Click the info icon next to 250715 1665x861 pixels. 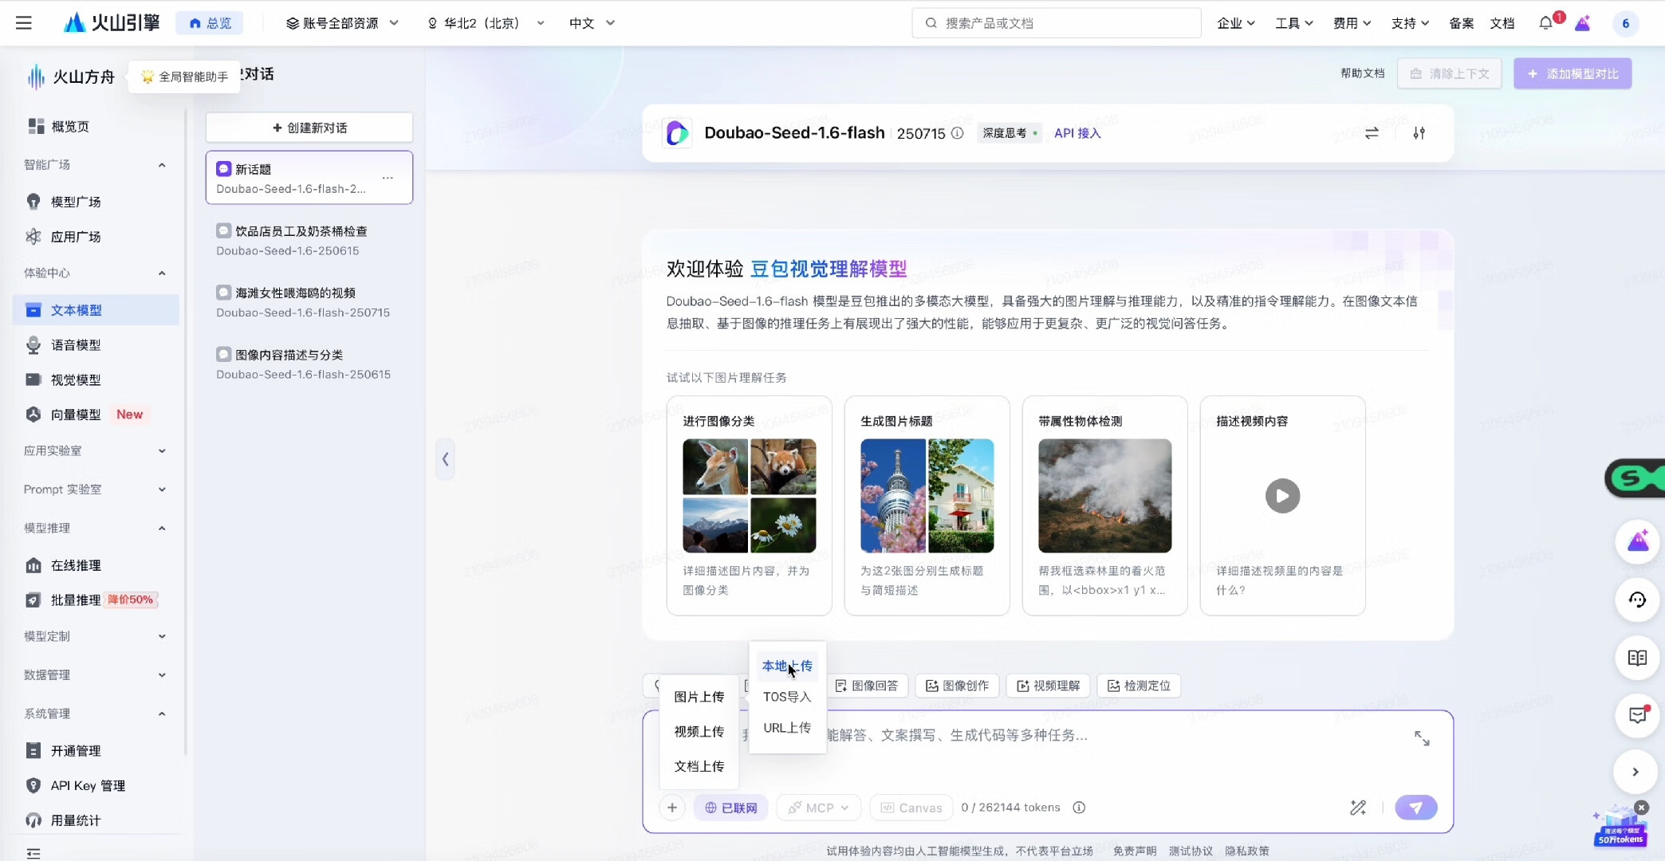point(957,133)
